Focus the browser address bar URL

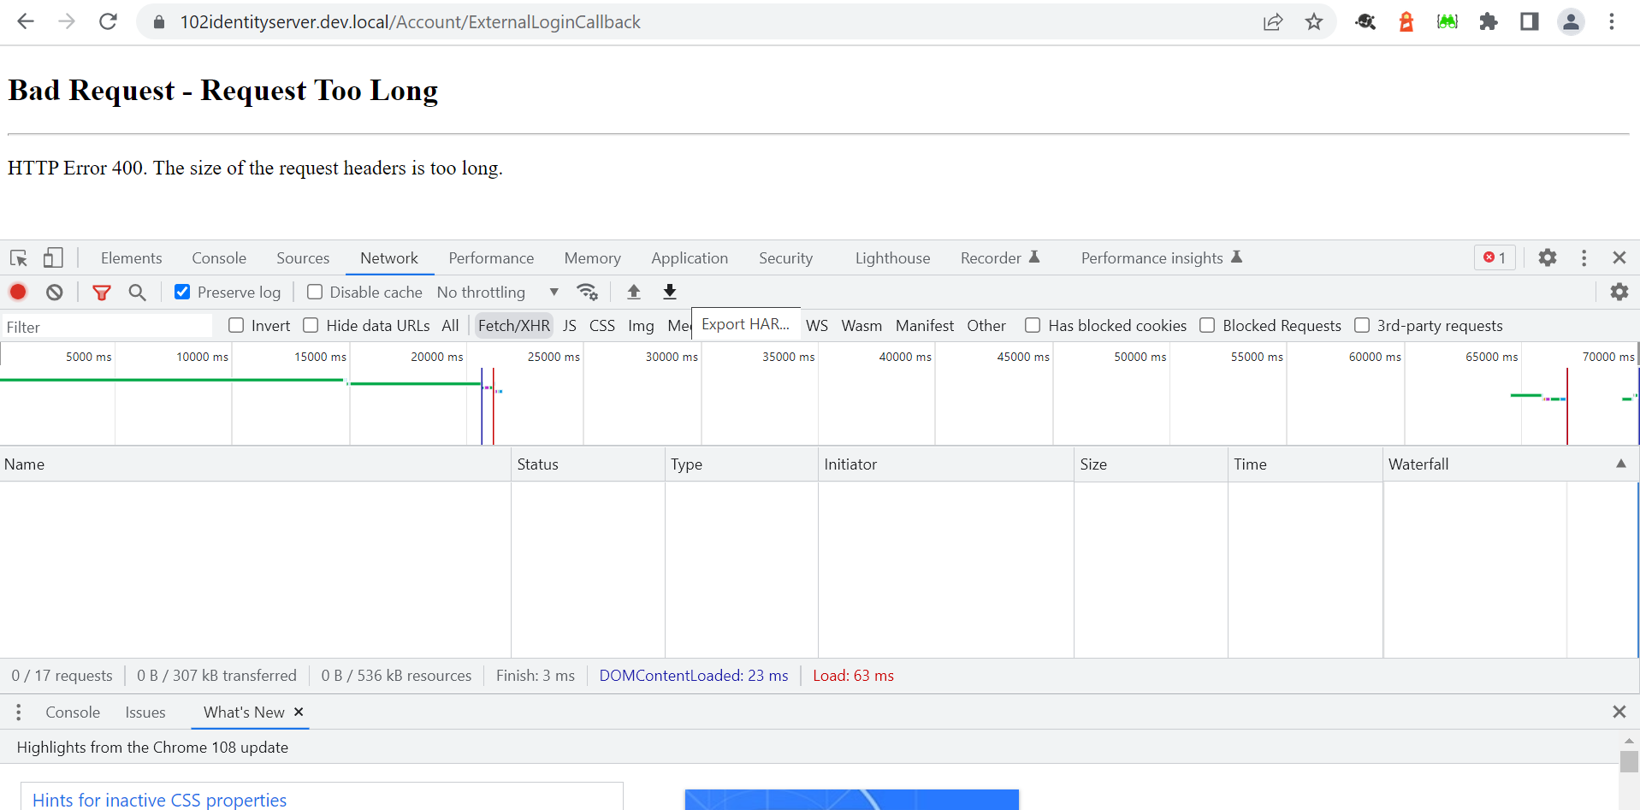[x=410, y=22]
